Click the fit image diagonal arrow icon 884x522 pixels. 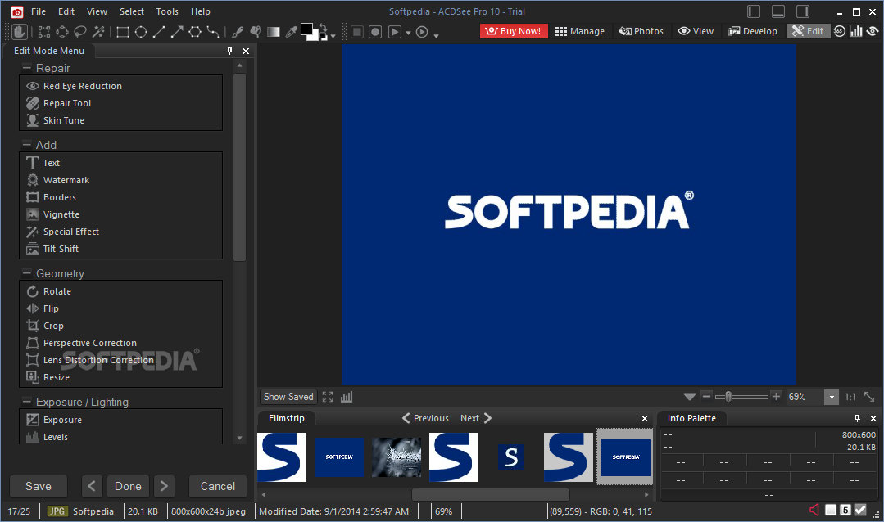pos(869,397)
